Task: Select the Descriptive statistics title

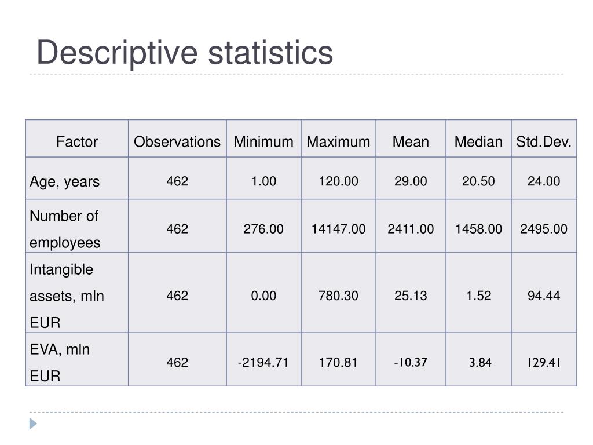Action: pyautogui.click(x=185, y=53)
